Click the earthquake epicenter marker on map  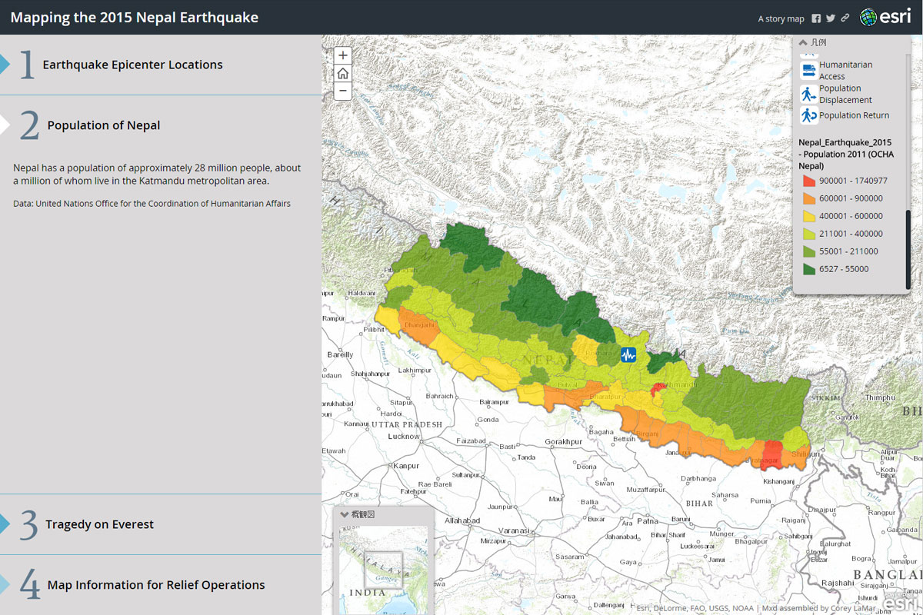click(x=629, y=354)
